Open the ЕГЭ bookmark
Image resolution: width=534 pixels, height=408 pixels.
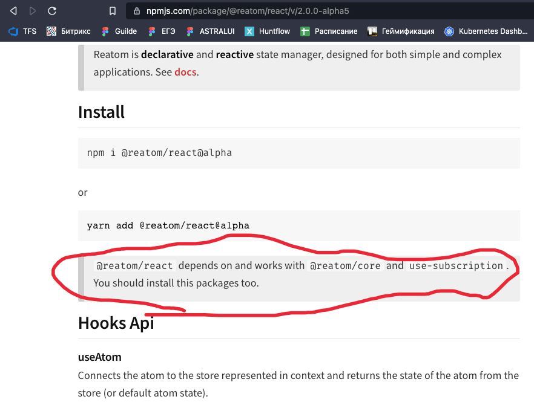(162, 31)
